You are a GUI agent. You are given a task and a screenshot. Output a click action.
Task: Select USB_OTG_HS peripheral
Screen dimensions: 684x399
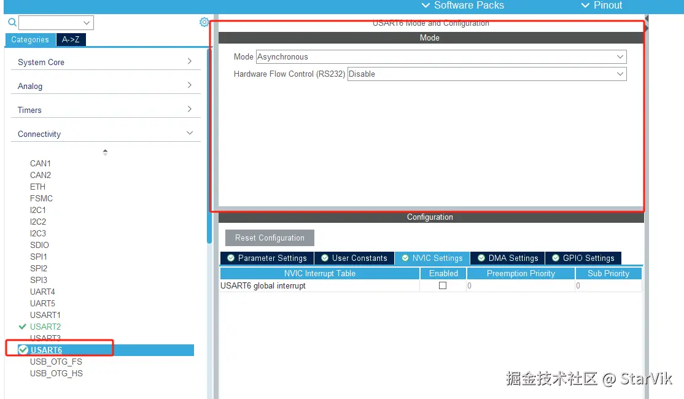[x=56, y=373]
